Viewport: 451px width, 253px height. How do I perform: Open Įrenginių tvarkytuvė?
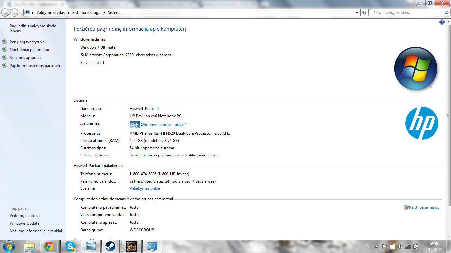coord(27,42)
